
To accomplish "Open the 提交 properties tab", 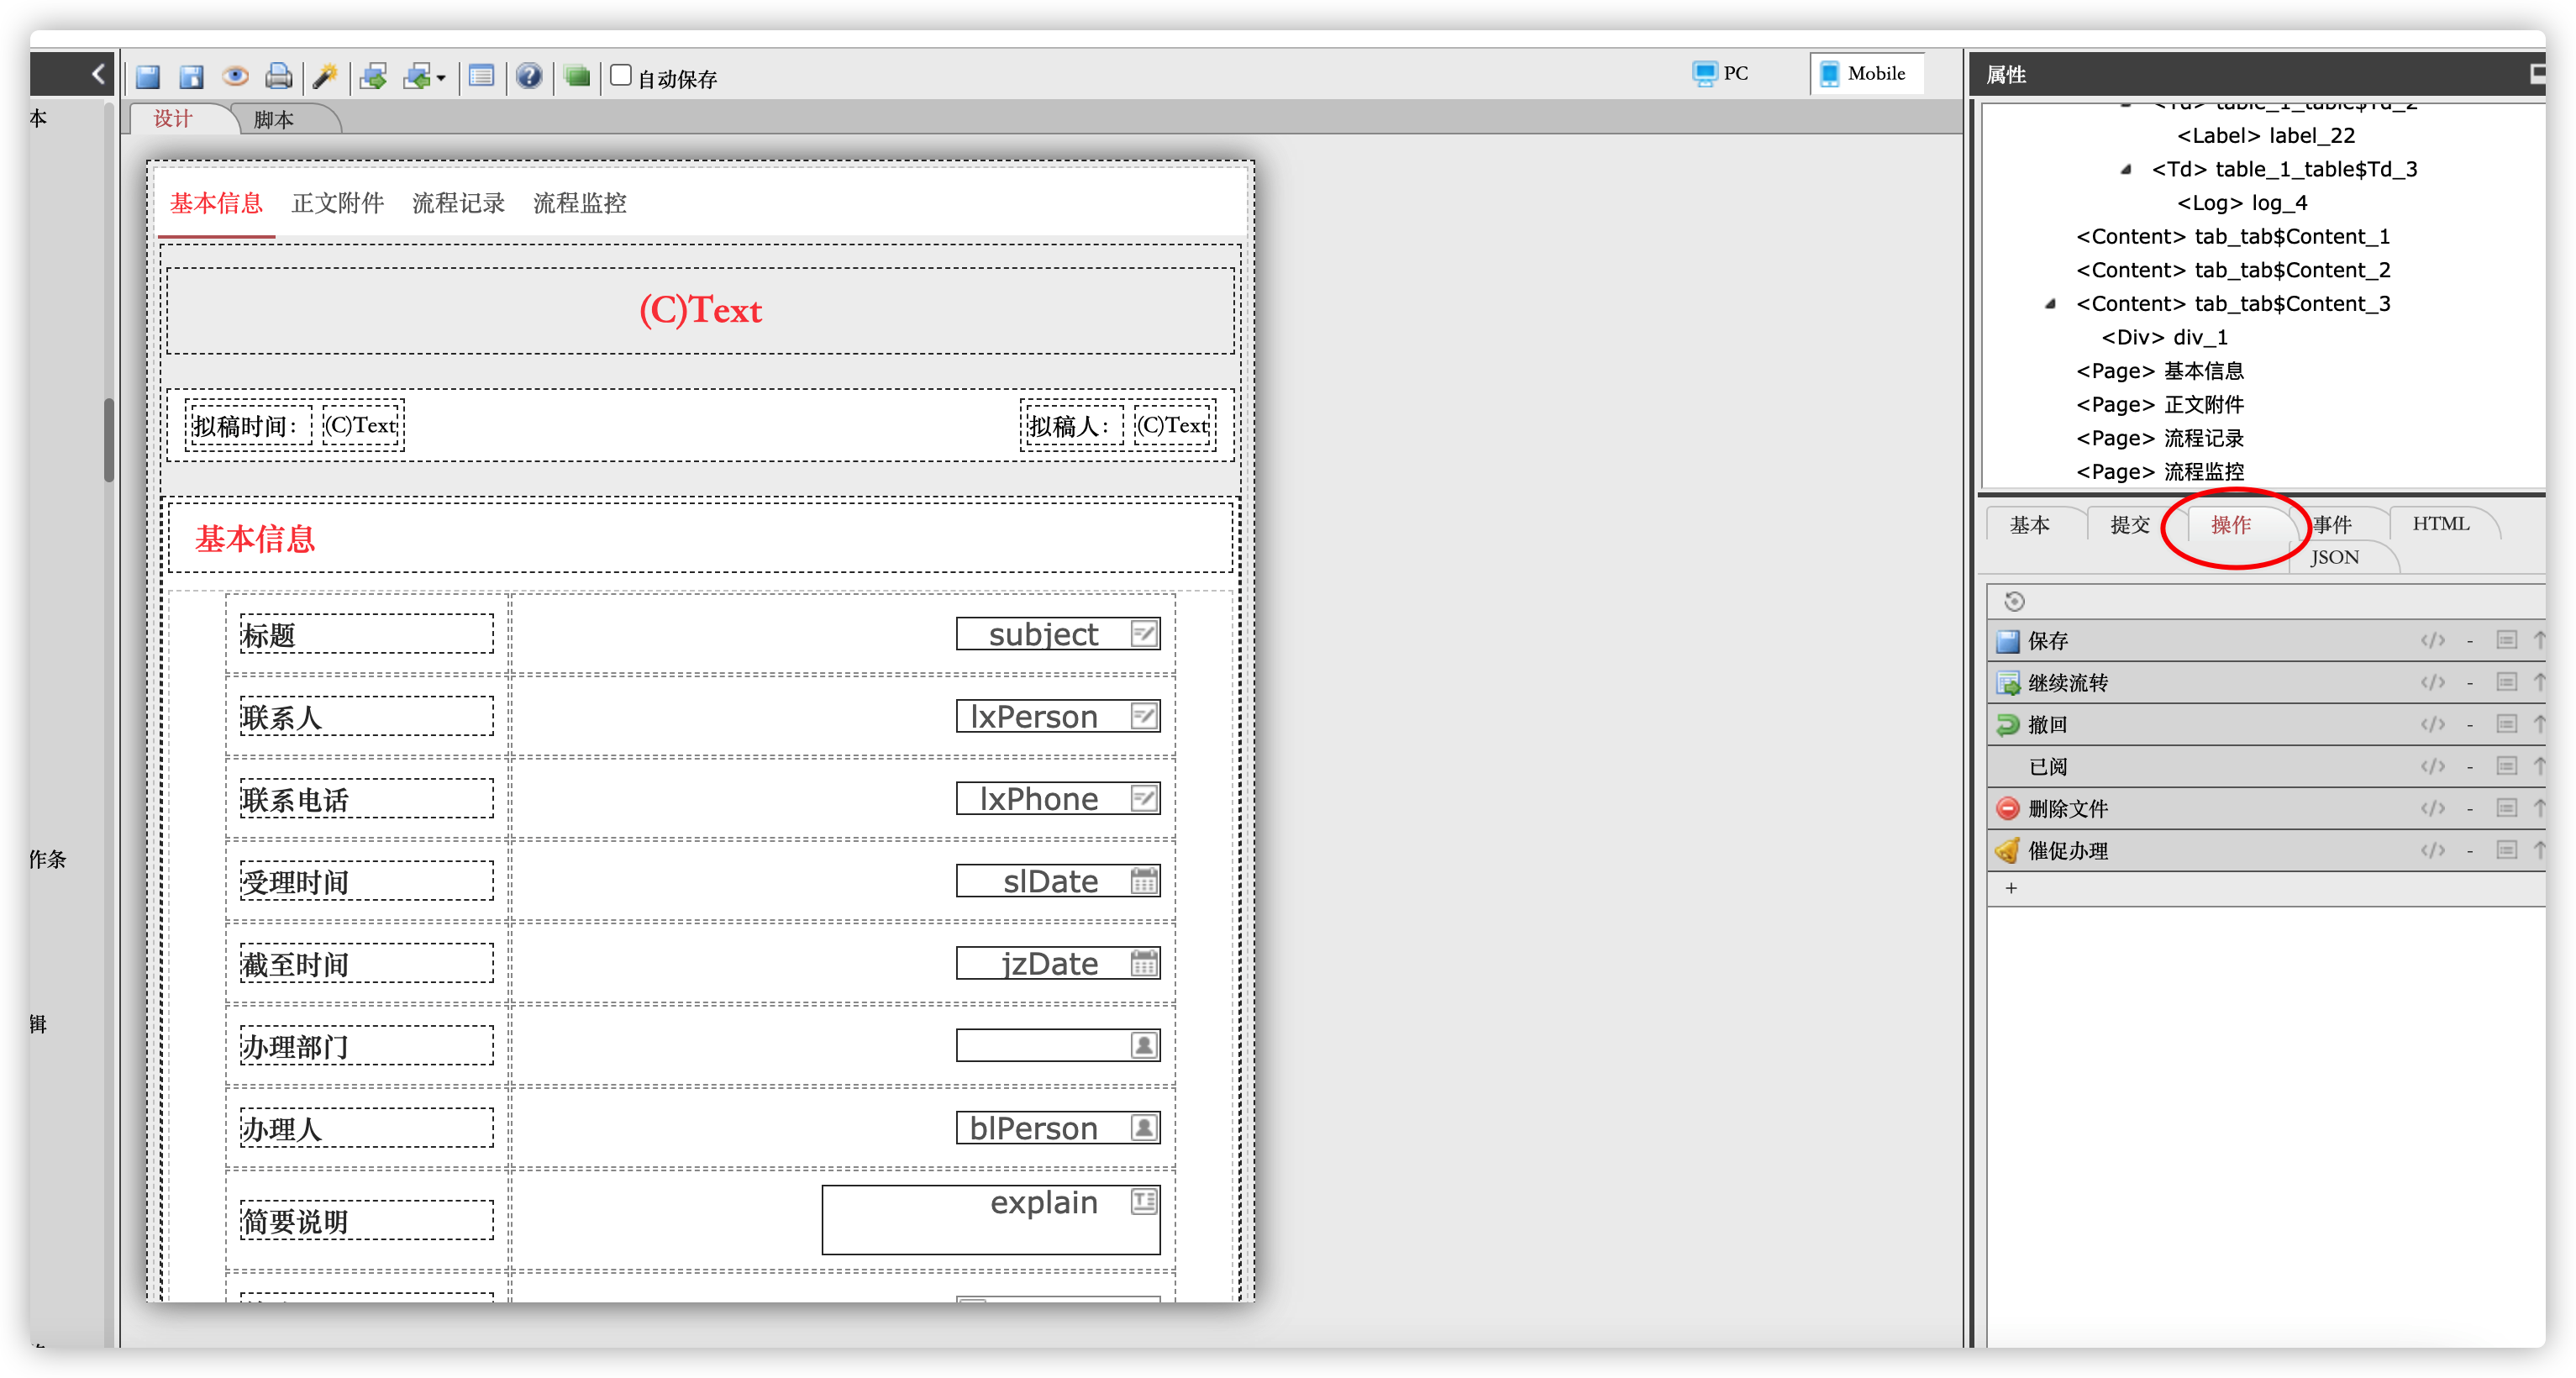I will point(2130,525).
